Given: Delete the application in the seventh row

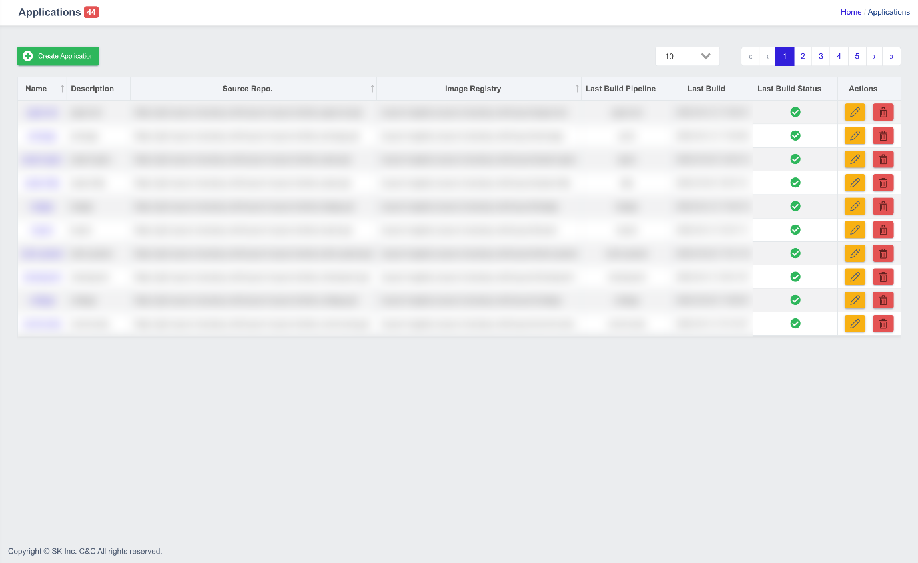Looking at the screenshot, I should pyautogui.click(x=883, y=253).
